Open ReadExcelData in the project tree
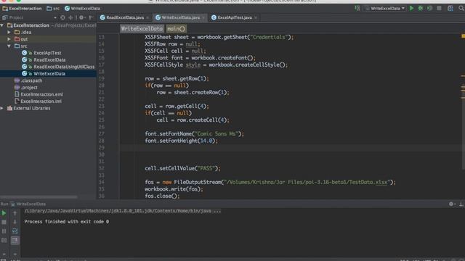The height and width of the screenshot is (261, 465). (x=49, y=59)
